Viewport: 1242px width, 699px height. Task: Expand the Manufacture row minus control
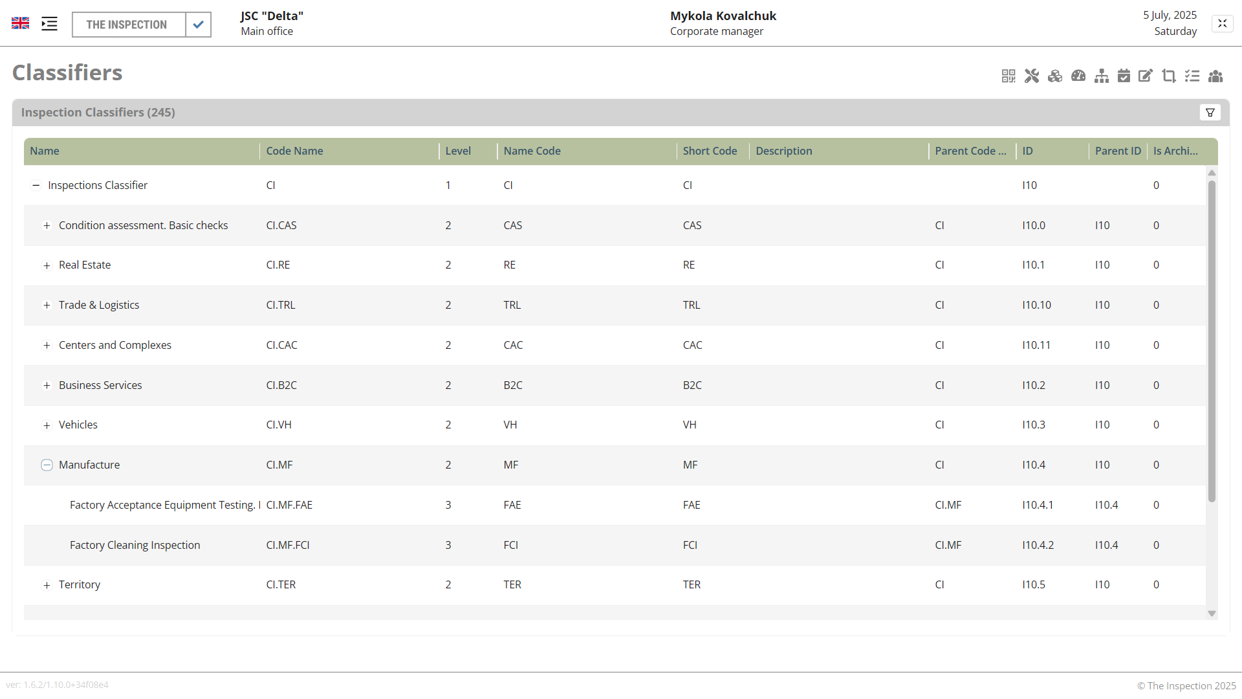tap(47, 465)
